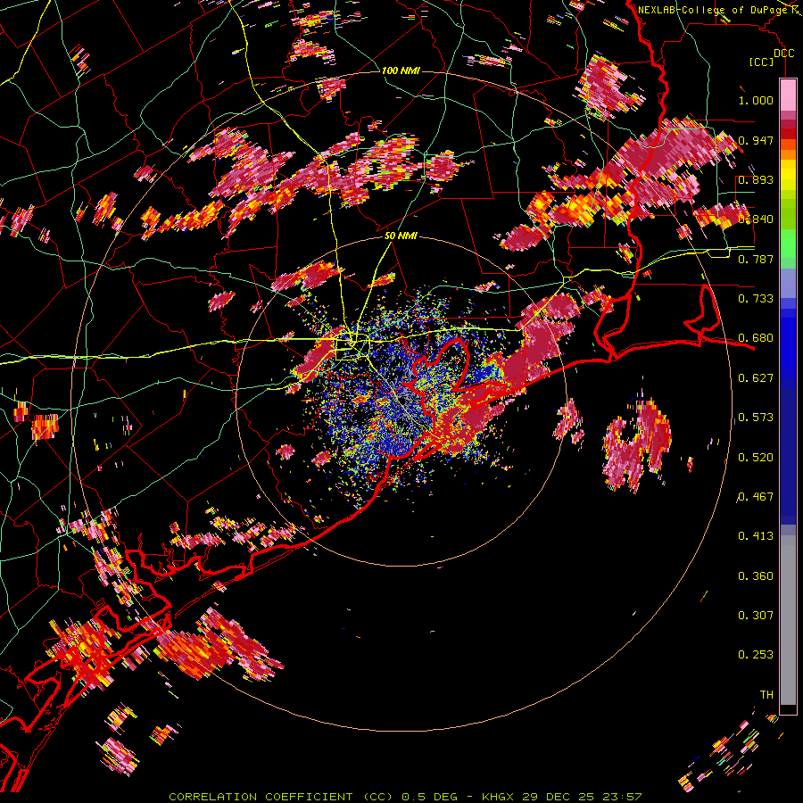Click the 100 NMI range ring label
Screen dimensions: 803x803
point(401,70)
